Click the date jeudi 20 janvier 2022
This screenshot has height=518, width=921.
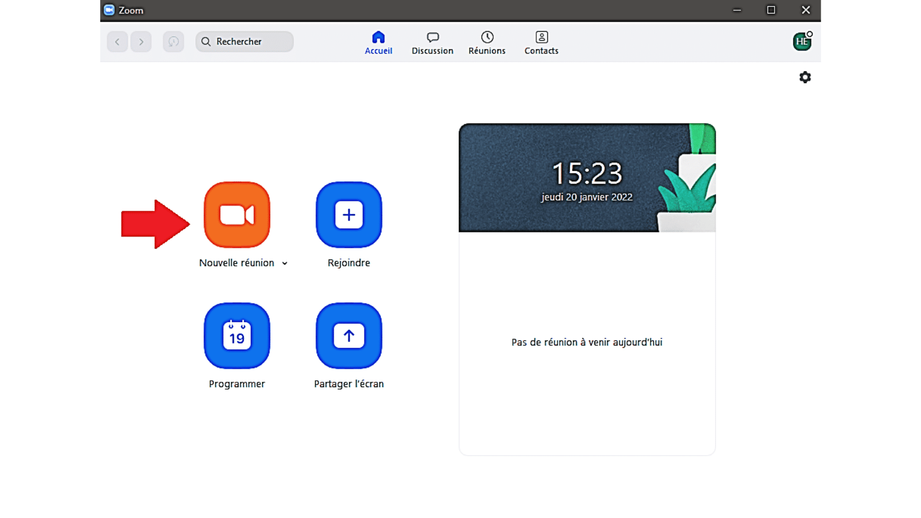(587, 197)
